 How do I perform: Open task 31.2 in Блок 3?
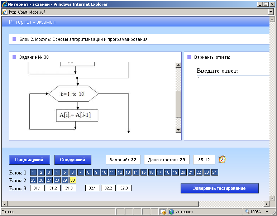coord(53,188)
